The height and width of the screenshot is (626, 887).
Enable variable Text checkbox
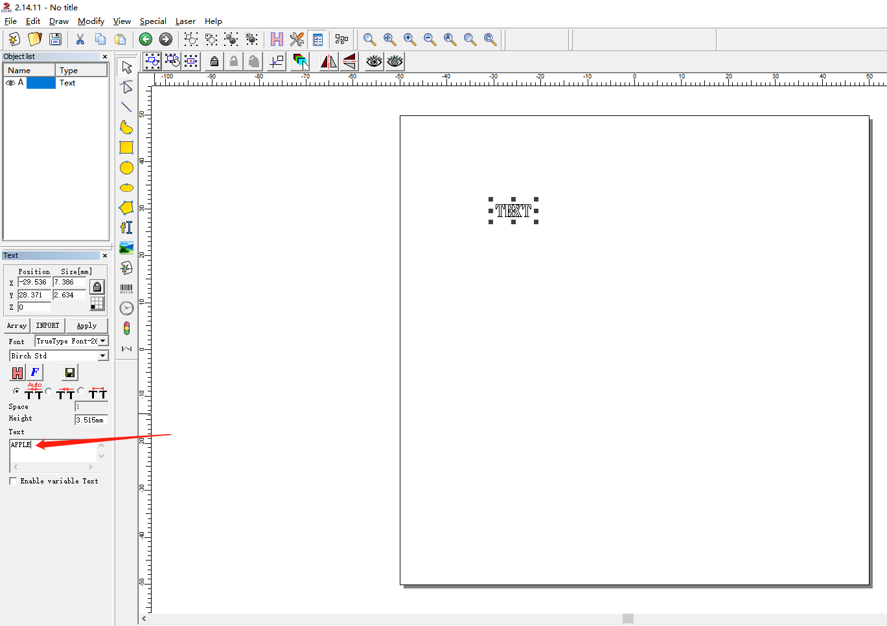click(13, 481)
